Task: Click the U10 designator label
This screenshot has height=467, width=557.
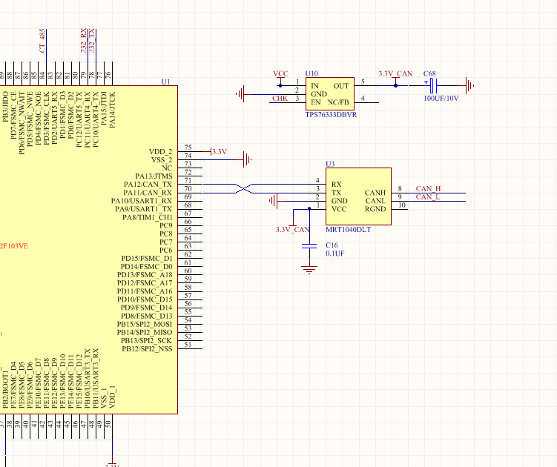Action: (x=312, y=73)
